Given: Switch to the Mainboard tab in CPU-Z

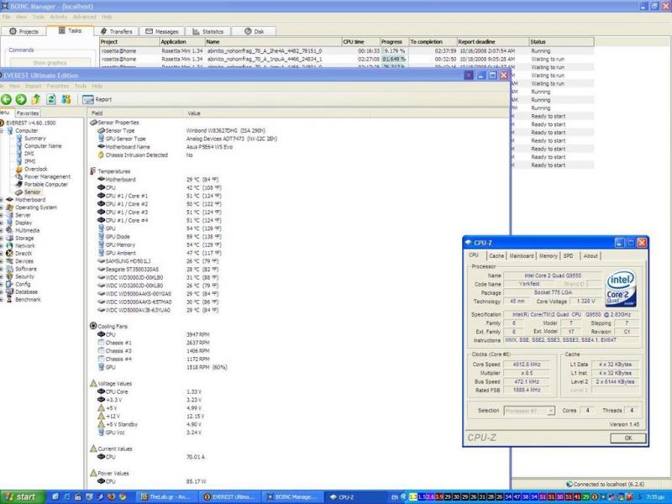Looking at the screenshot, I should (x=521, y=256).
